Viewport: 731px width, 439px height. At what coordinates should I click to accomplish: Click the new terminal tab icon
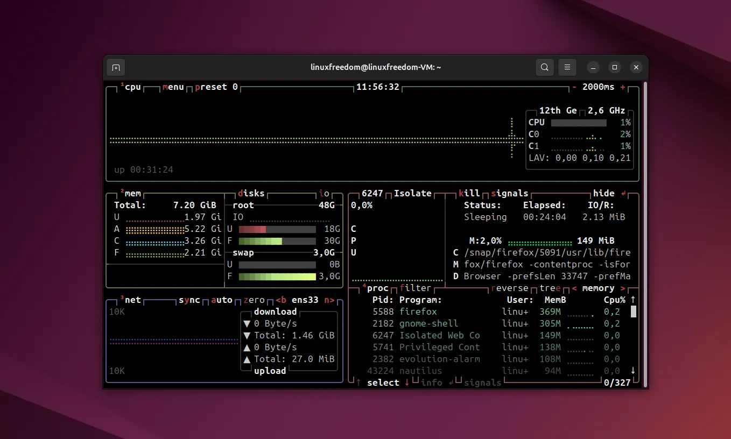point(115,67)
